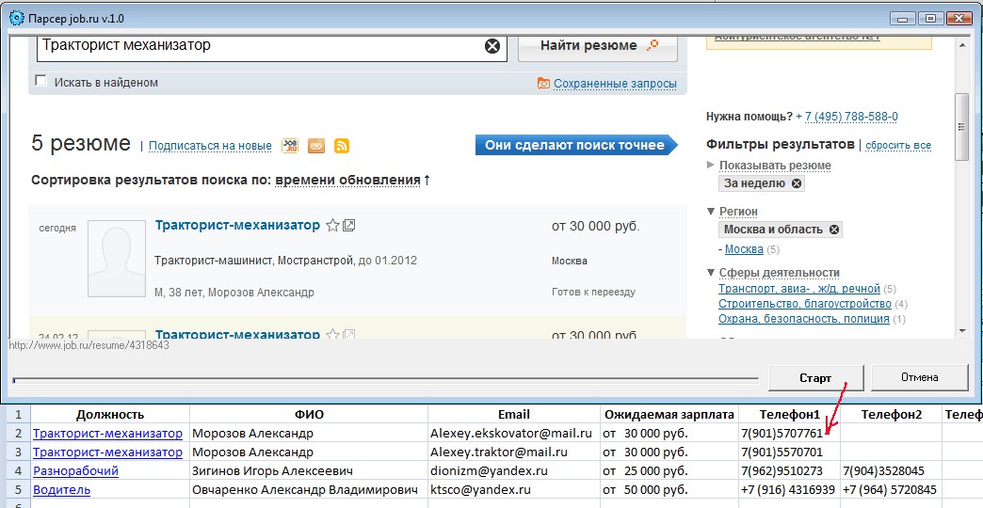
Task: Click the parser gear icon in title bar
Action: pos(17,18)
